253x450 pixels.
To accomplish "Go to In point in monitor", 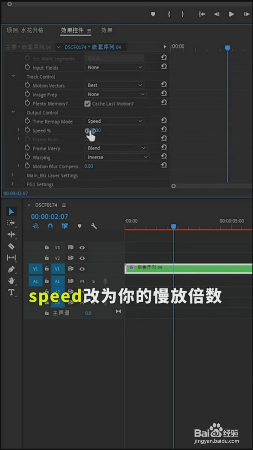I will click(x=202, y=14).
